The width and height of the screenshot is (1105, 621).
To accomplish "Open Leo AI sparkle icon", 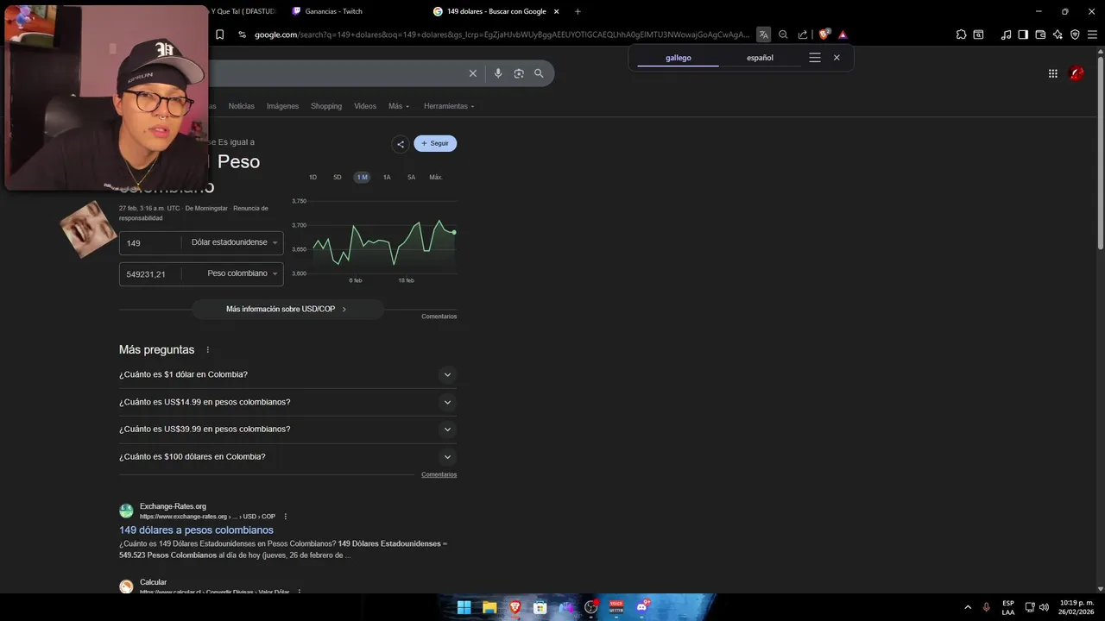I will tap(1058, 34).
